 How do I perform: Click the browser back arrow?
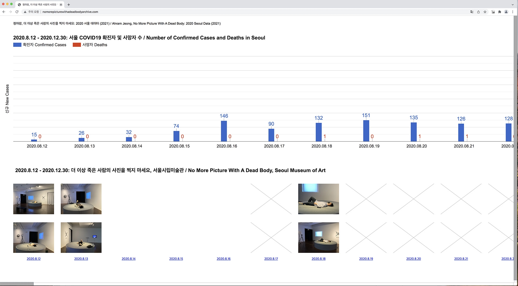[4, 12]
